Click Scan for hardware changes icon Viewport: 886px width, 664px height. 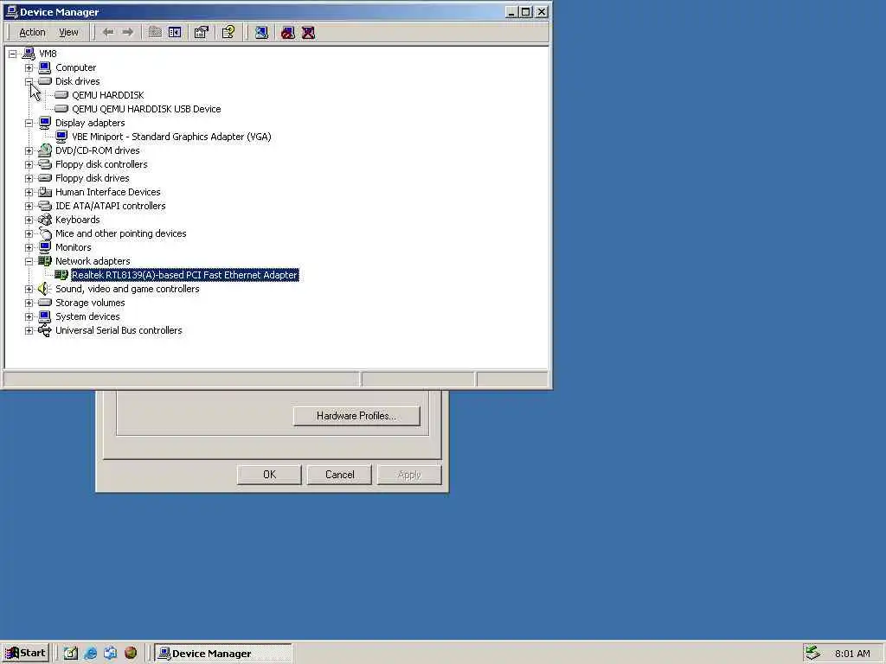(261, 32)
